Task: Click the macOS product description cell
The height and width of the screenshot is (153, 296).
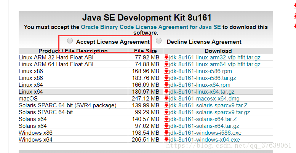Action: coord(73,99)
